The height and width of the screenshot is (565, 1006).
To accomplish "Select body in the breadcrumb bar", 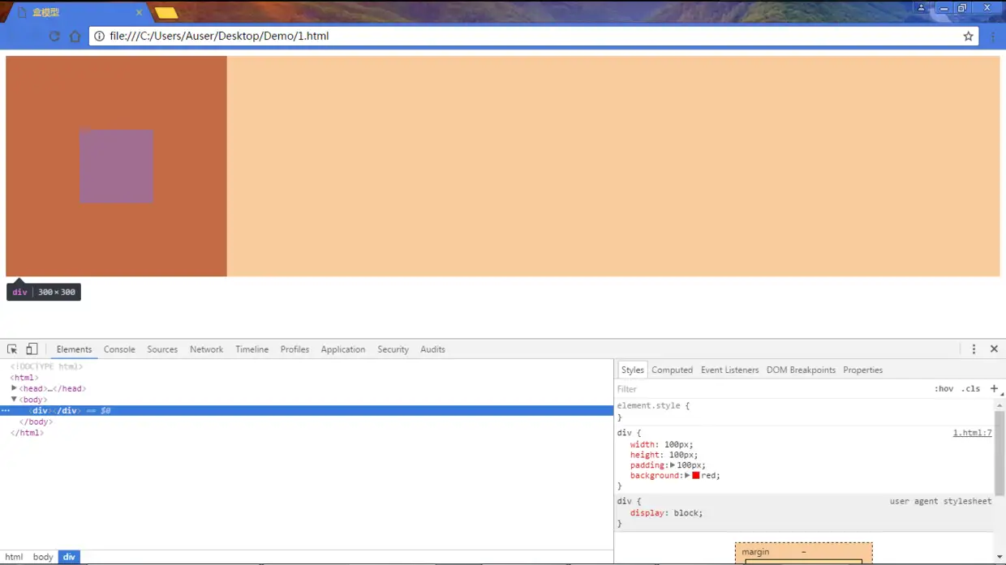I will (43, 557).
